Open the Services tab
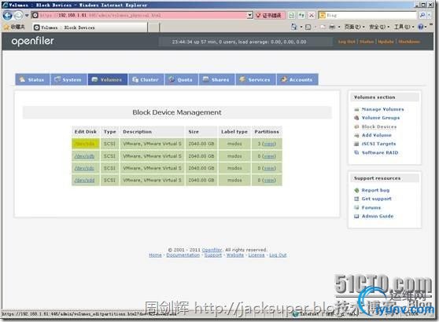This screenshot has width=439, height=322. [x=256, y=79]
